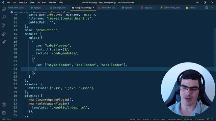Click the "css-loader" string on line 22

(x=86, y=65)
